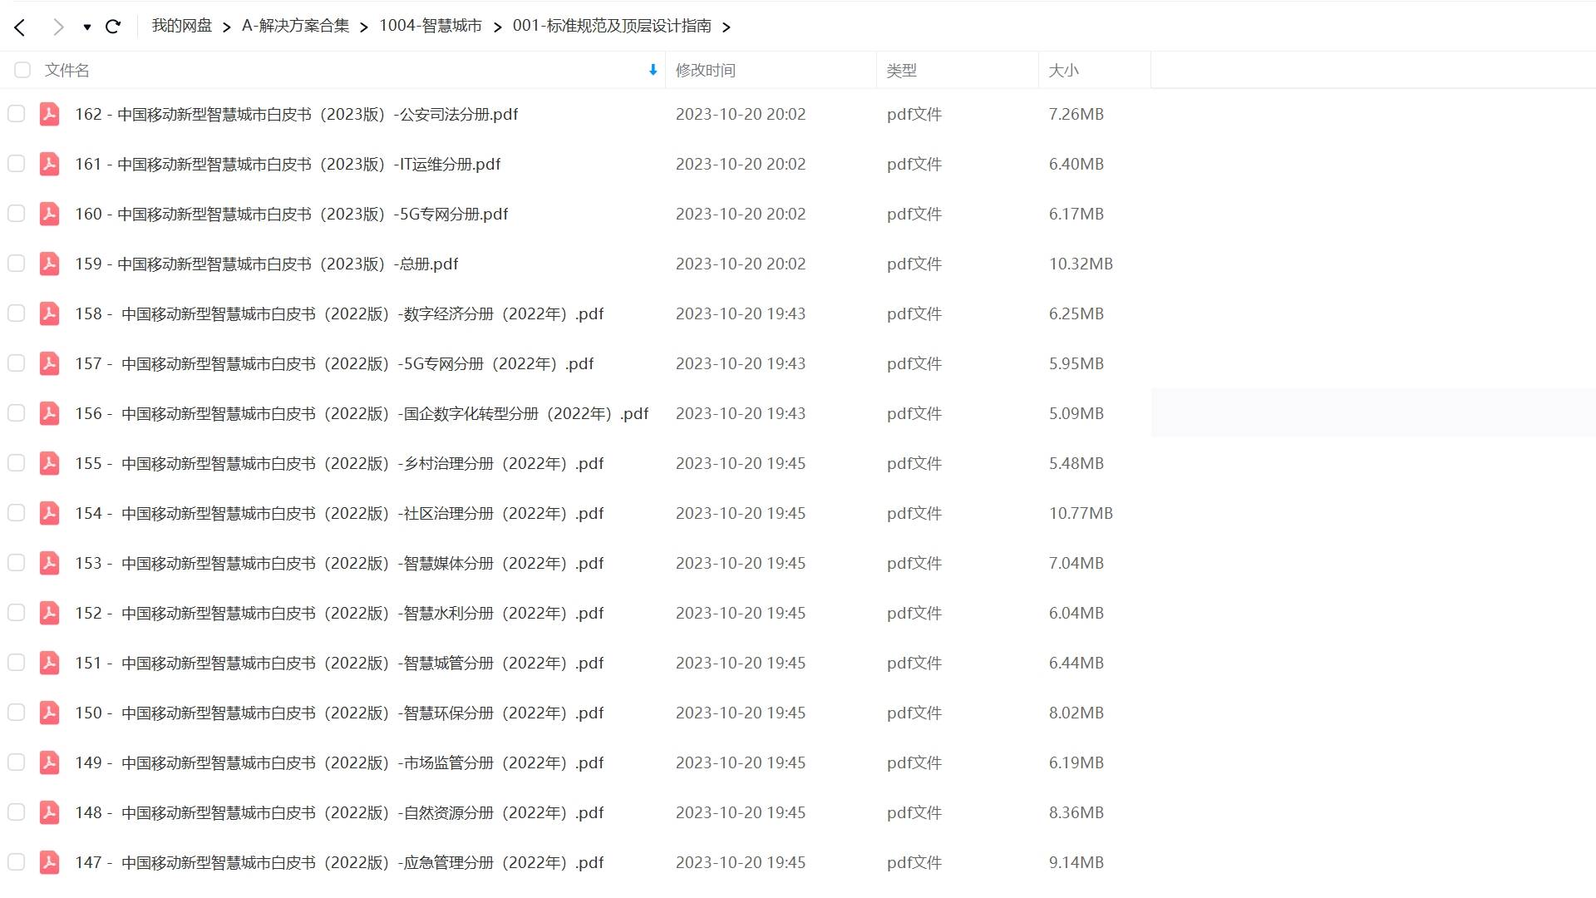Check the box for file 161 IT运维分册
The width and height of the screenshot is (1596, 898).
[x=16, y=164]
